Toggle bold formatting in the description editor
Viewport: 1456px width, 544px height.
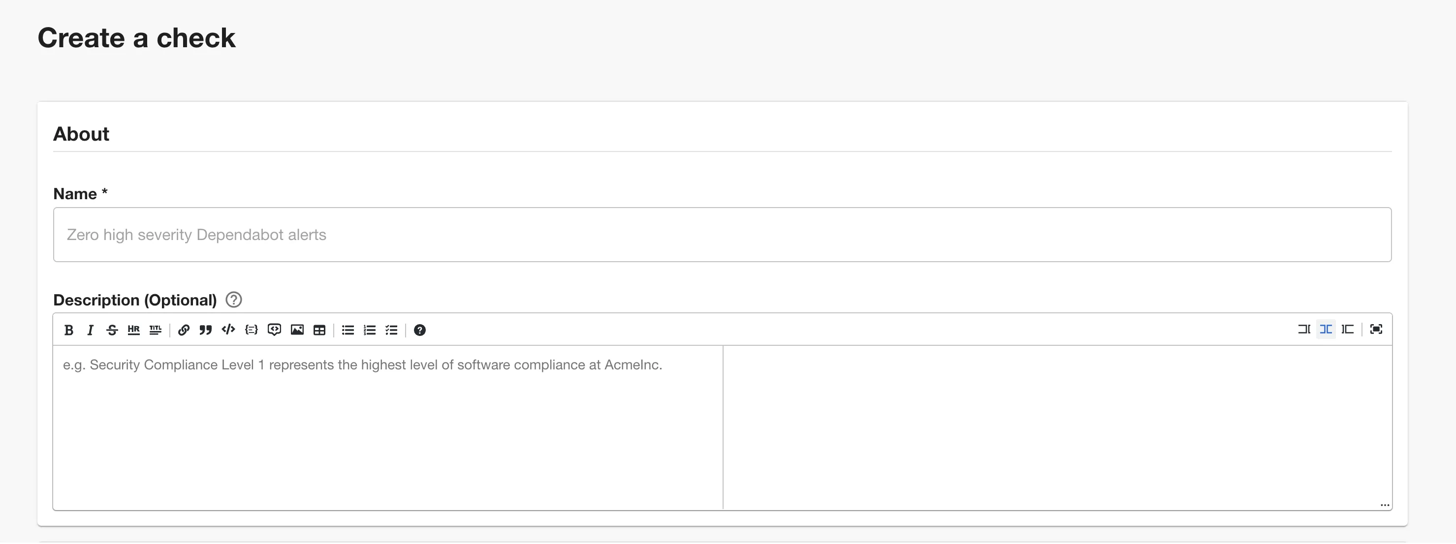(69, 330)
